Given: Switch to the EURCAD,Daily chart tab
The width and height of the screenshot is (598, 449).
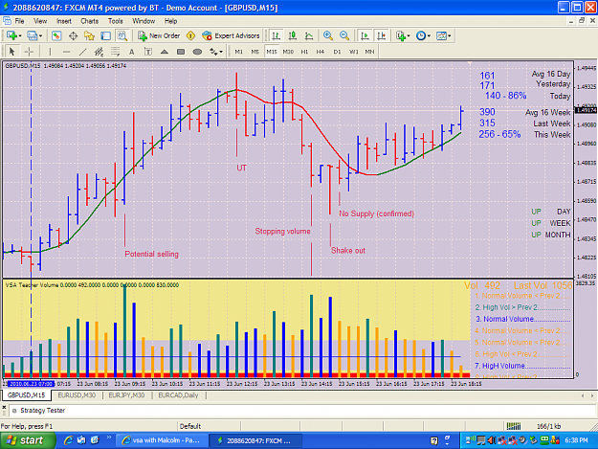Looking at the screenshot, I should click(x=178, y=395).
